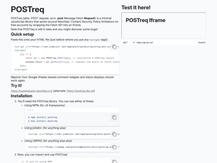
Task: Open the alternate postreq.jbc.lol link
Action: [x=80, y=91]
